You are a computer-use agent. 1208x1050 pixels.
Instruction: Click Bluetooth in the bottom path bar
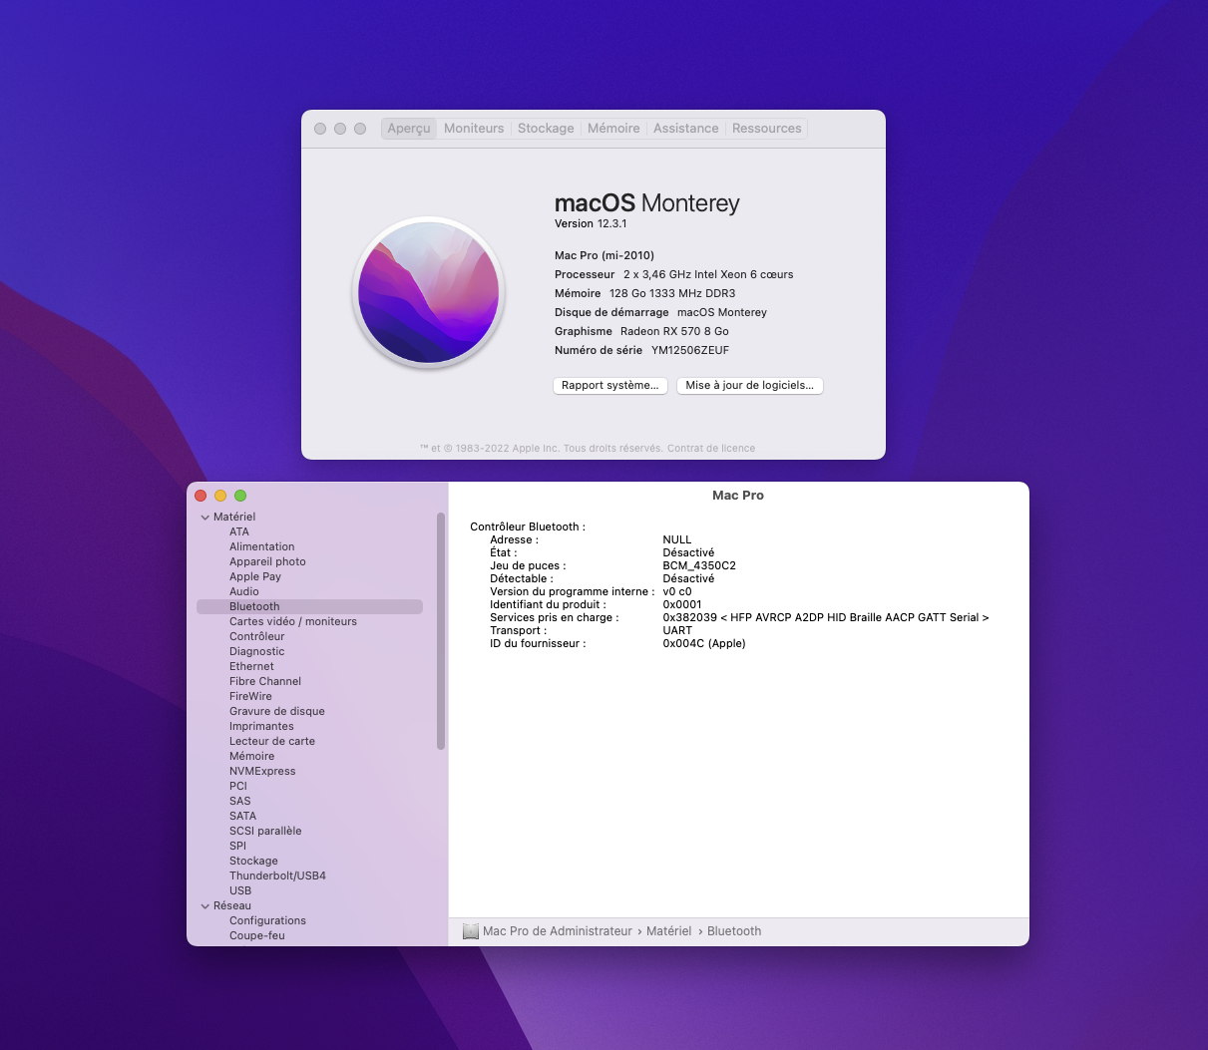734,931
